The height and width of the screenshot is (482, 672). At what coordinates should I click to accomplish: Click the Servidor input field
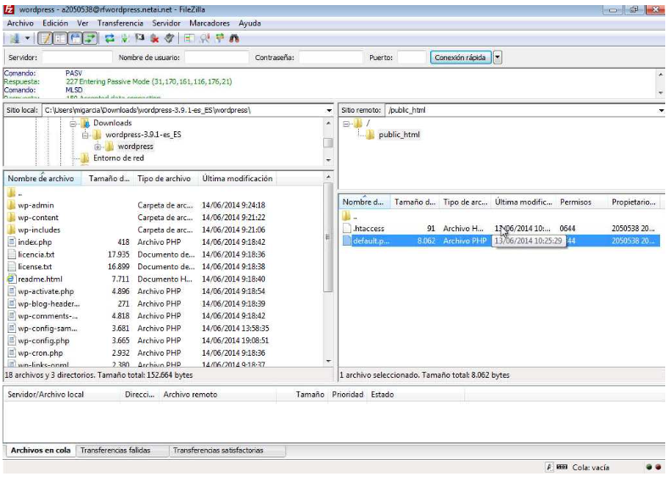point(77,58)
